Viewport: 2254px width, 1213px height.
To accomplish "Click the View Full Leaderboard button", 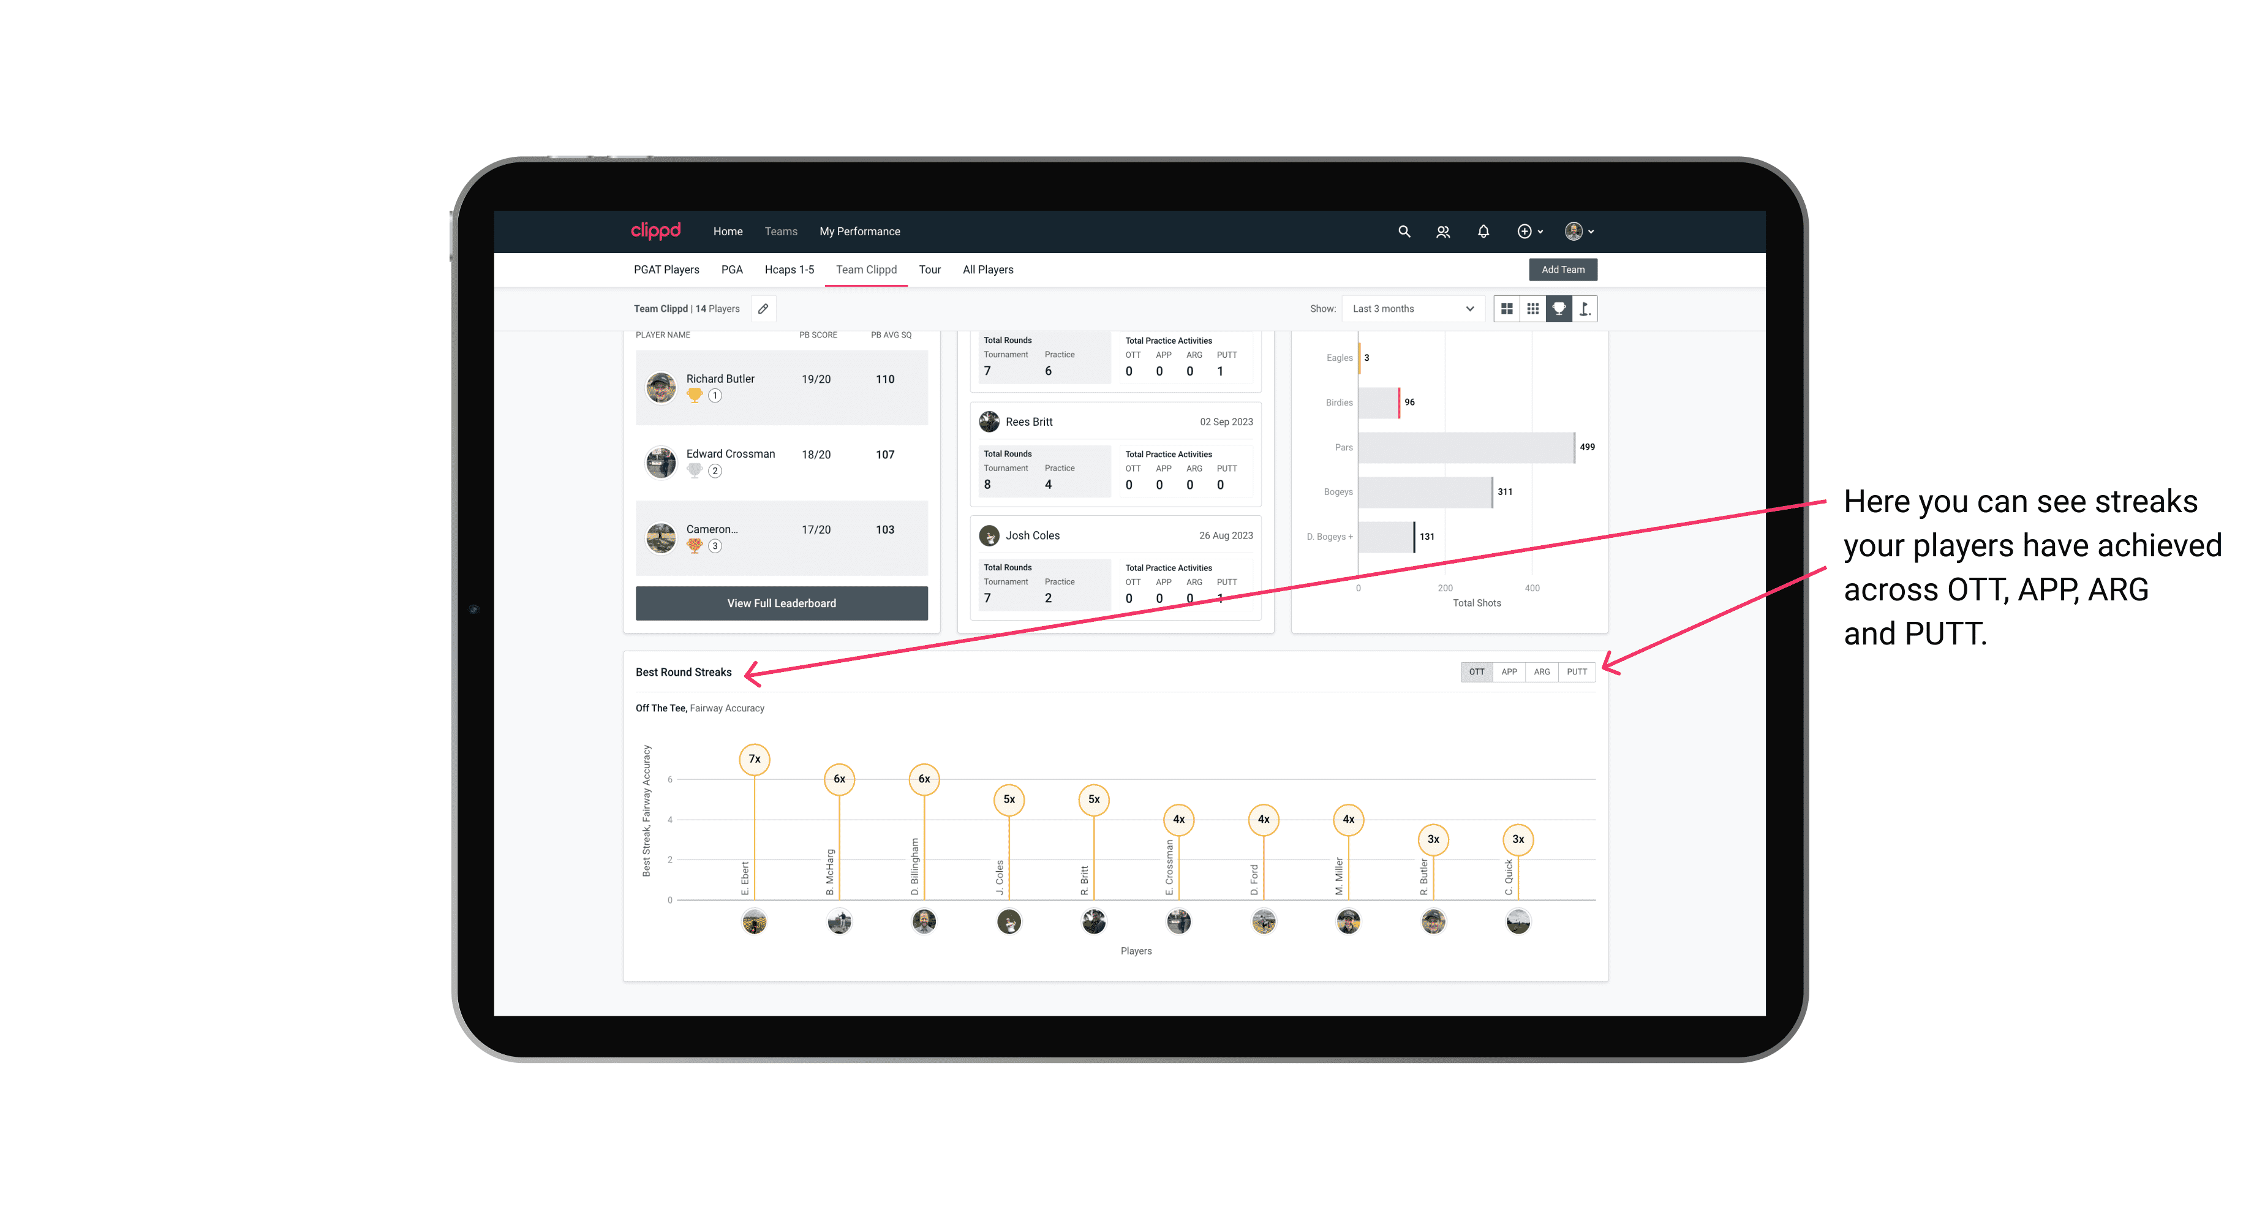I will click(782, 603).
